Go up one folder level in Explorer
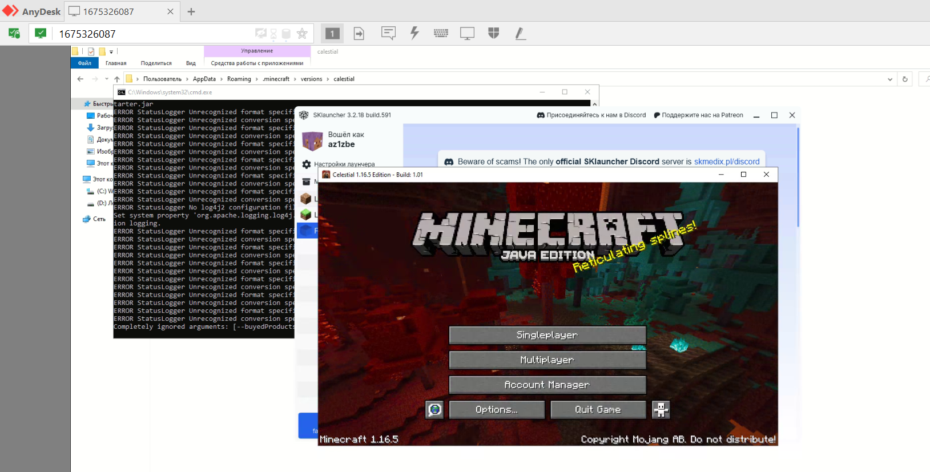 117,79
